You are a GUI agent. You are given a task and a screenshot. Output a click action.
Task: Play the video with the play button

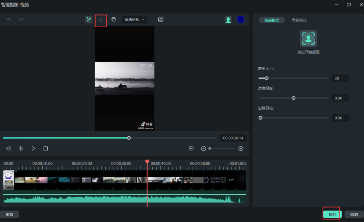33,148
